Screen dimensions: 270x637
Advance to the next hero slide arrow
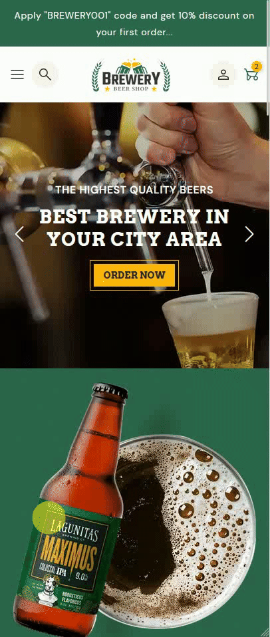(249, 235)
